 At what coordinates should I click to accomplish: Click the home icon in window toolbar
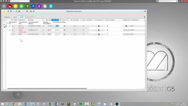[19, 11]
